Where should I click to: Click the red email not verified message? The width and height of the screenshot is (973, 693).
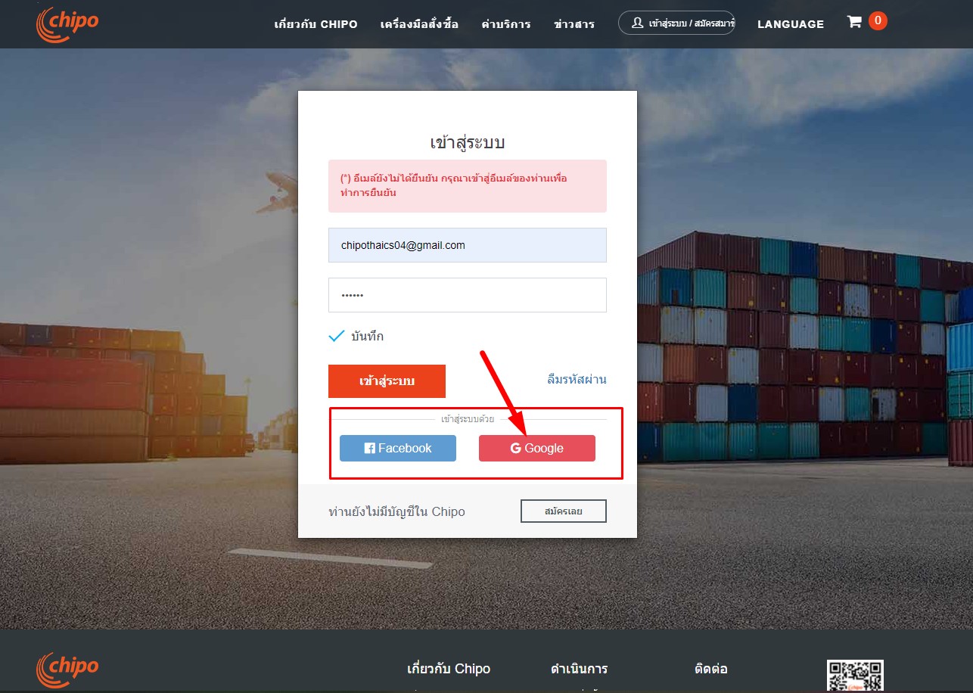tap(468, 186)
